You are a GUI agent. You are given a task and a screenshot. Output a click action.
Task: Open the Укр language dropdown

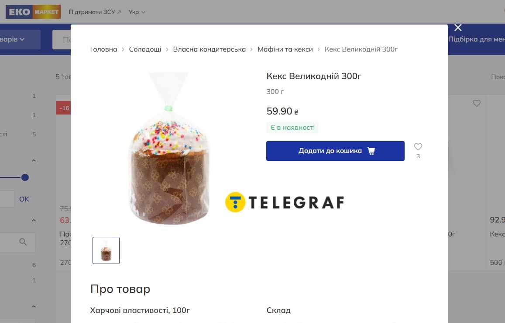point(137,12)
